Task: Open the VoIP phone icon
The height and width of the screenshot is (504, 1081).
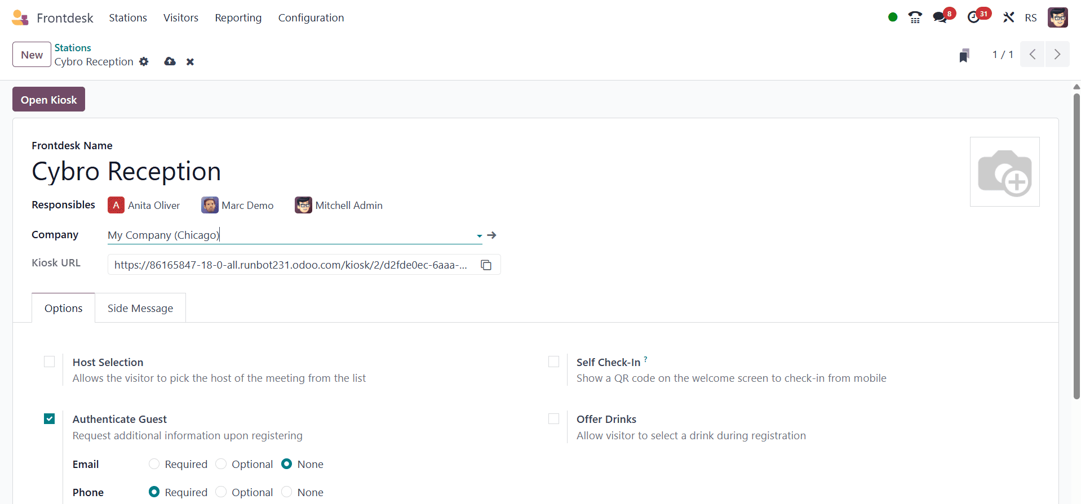Action: pyautogui.click(x=915, y=17)
